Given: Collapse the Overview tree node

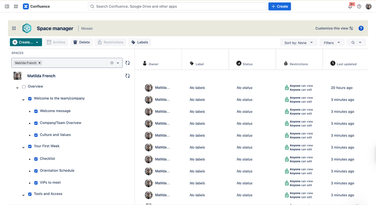Looking at the screenshot, I should (17, 88).
